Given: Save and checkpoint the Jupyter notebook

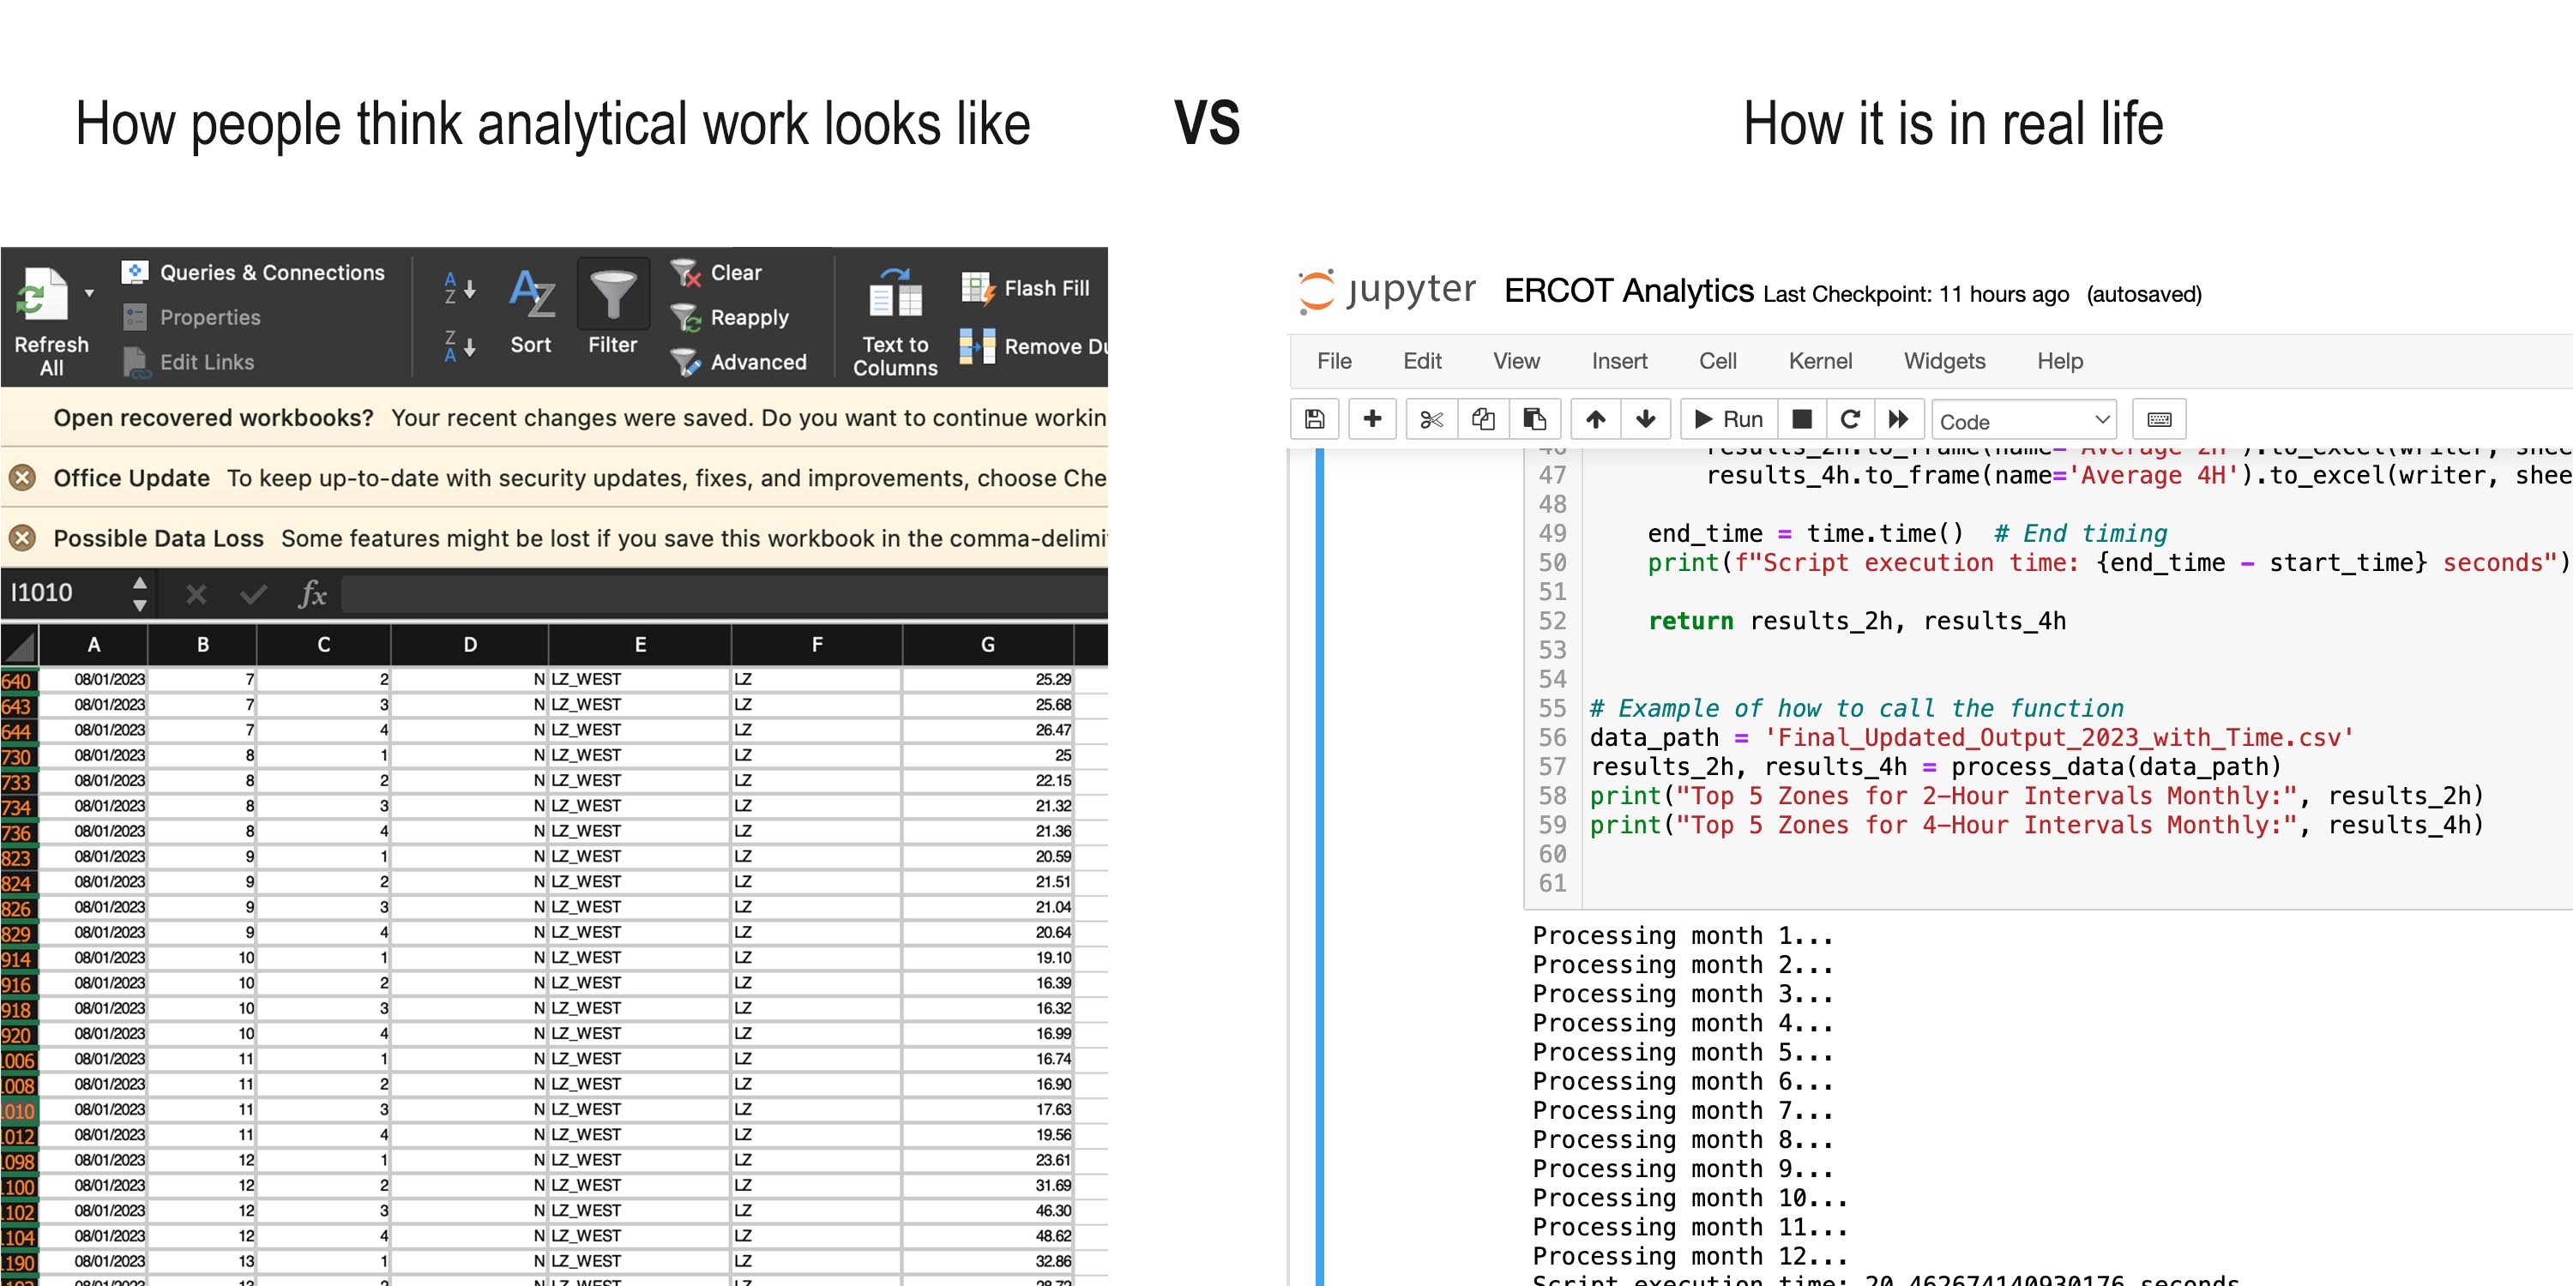Looking at the screenshot, I should (1316, 419).
